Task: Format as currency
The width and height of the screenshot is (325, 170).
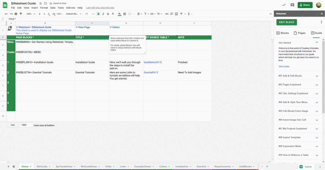Action: pyautogui.click(x=40, y=14)
